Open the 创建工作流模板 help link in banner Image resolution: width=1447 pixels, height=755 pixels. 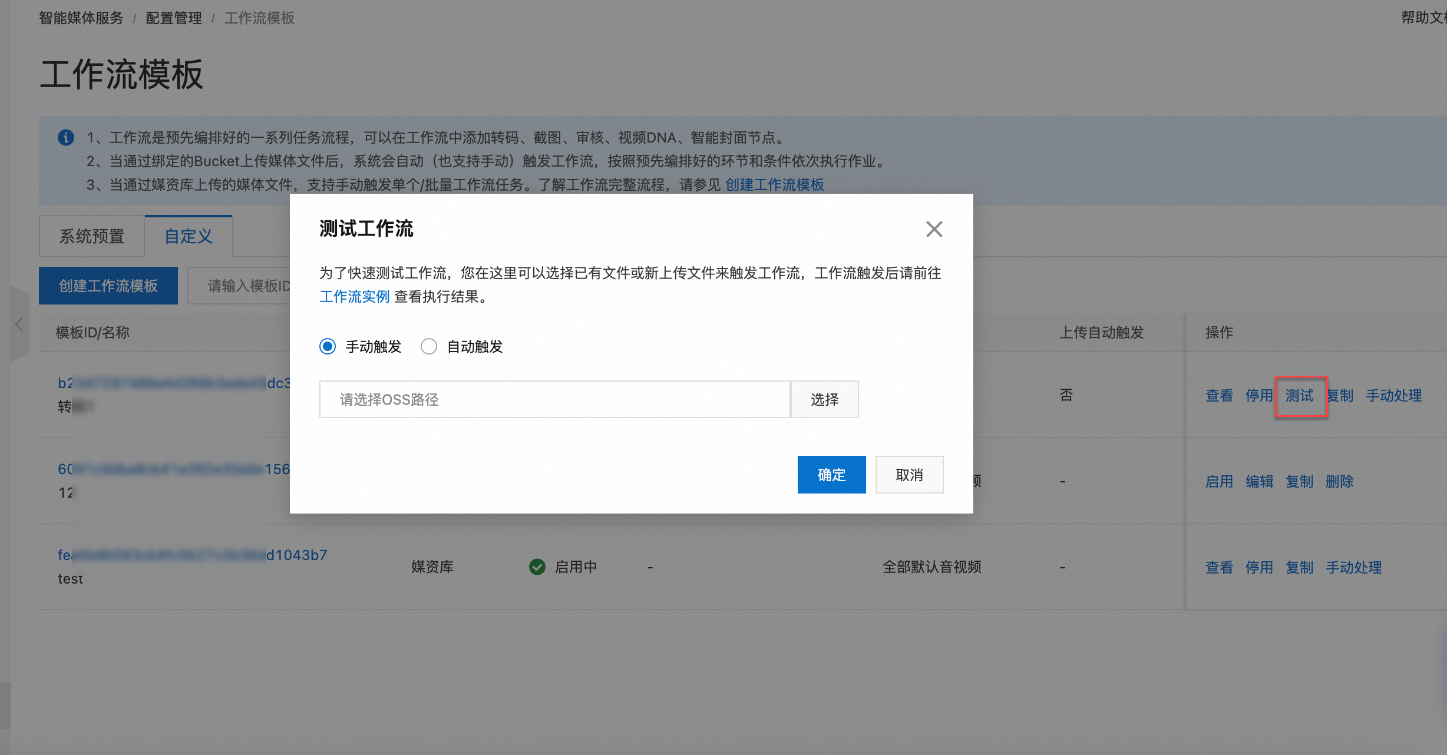(774, 184)
